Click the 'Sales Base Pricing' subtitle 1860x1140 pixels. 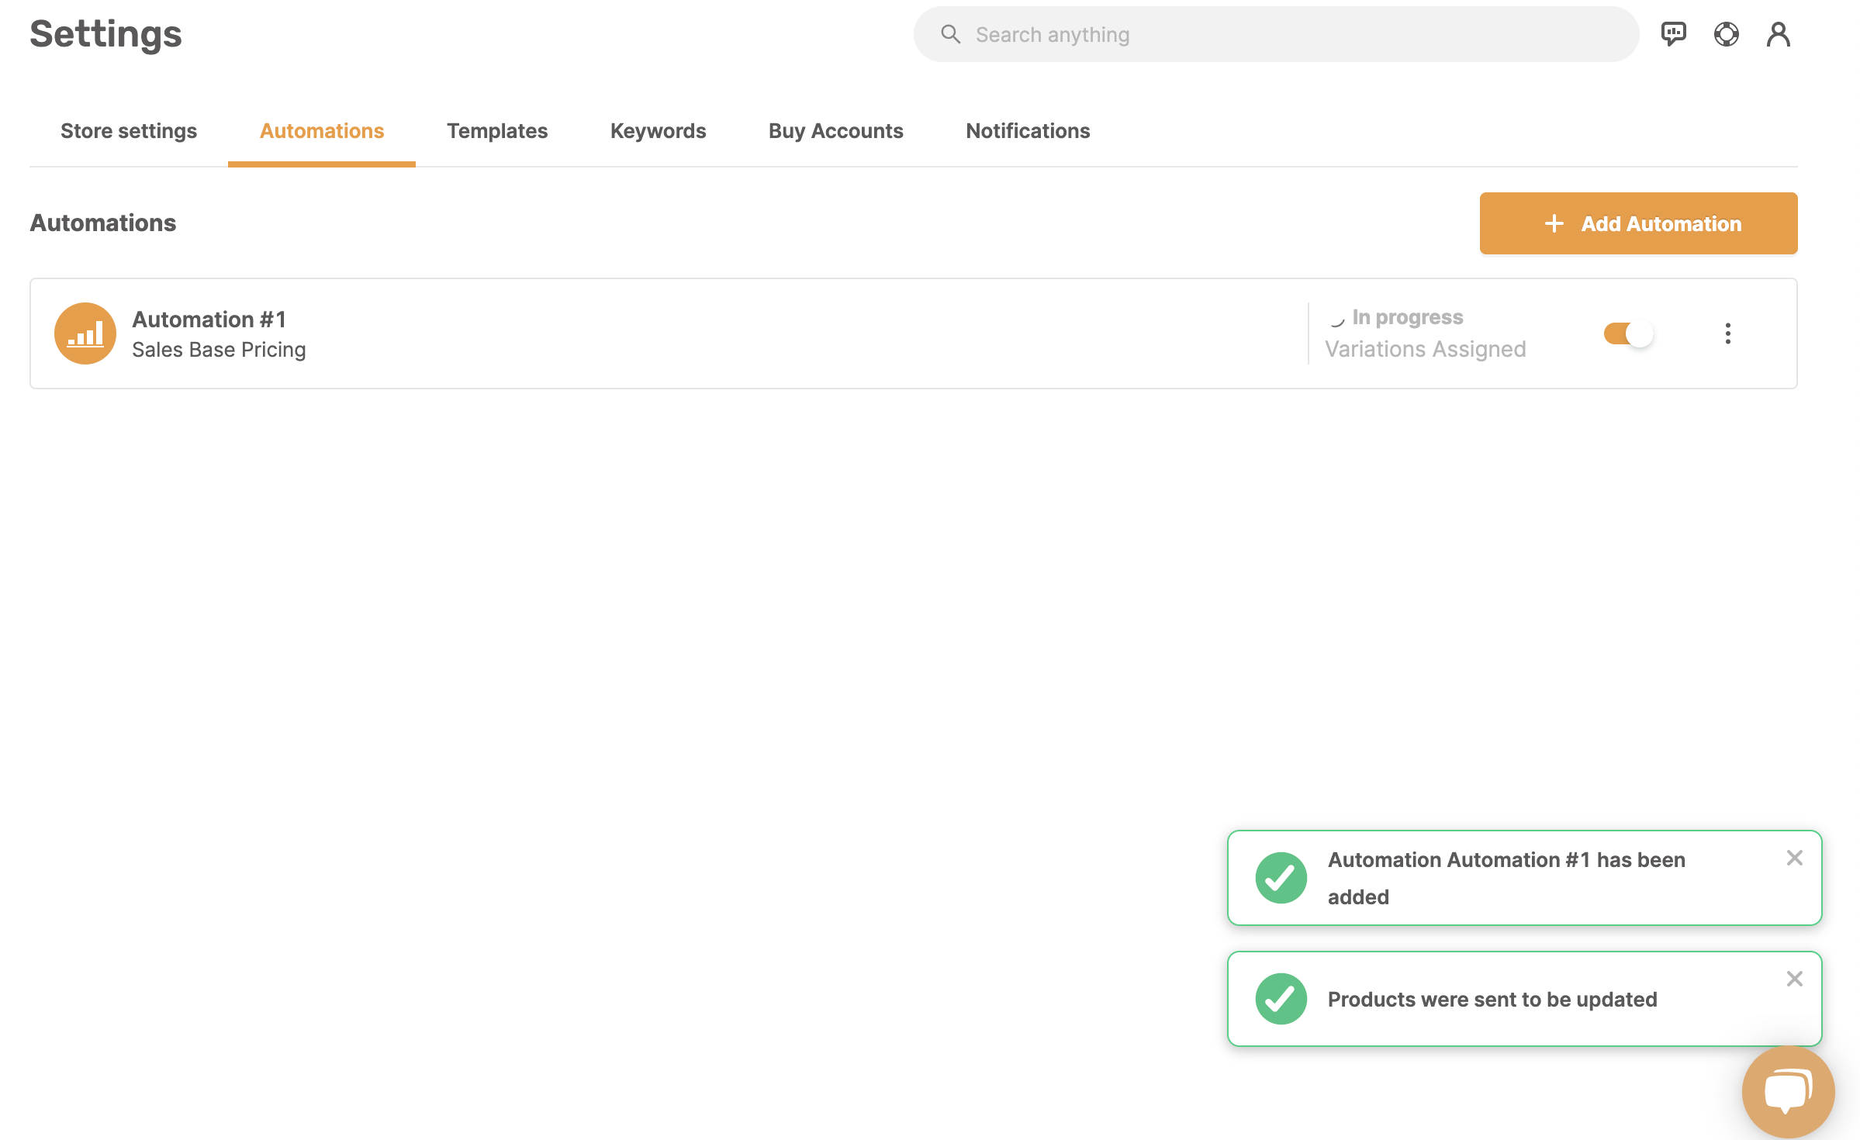(x=219, y=350)
